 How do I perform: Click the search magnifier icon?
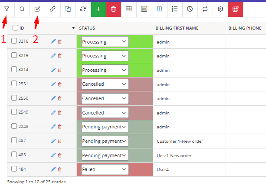(22, 9)
